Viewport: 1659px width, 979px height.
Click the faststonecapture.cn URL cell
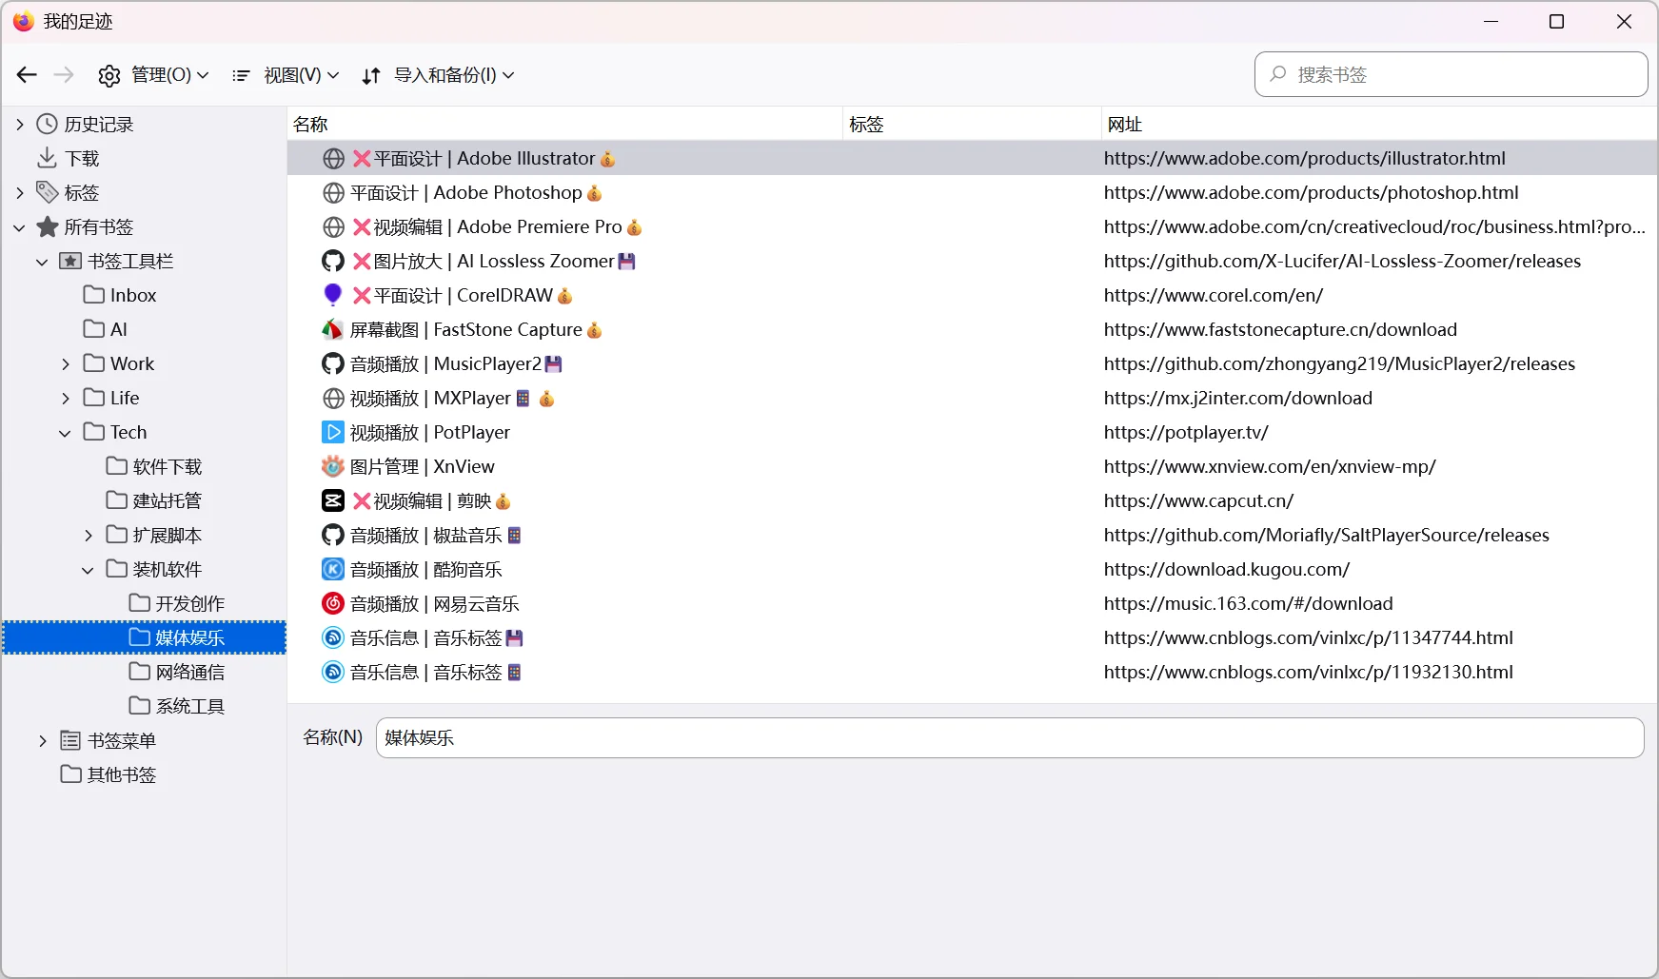pyautogui.click(x=1280, y=330)
